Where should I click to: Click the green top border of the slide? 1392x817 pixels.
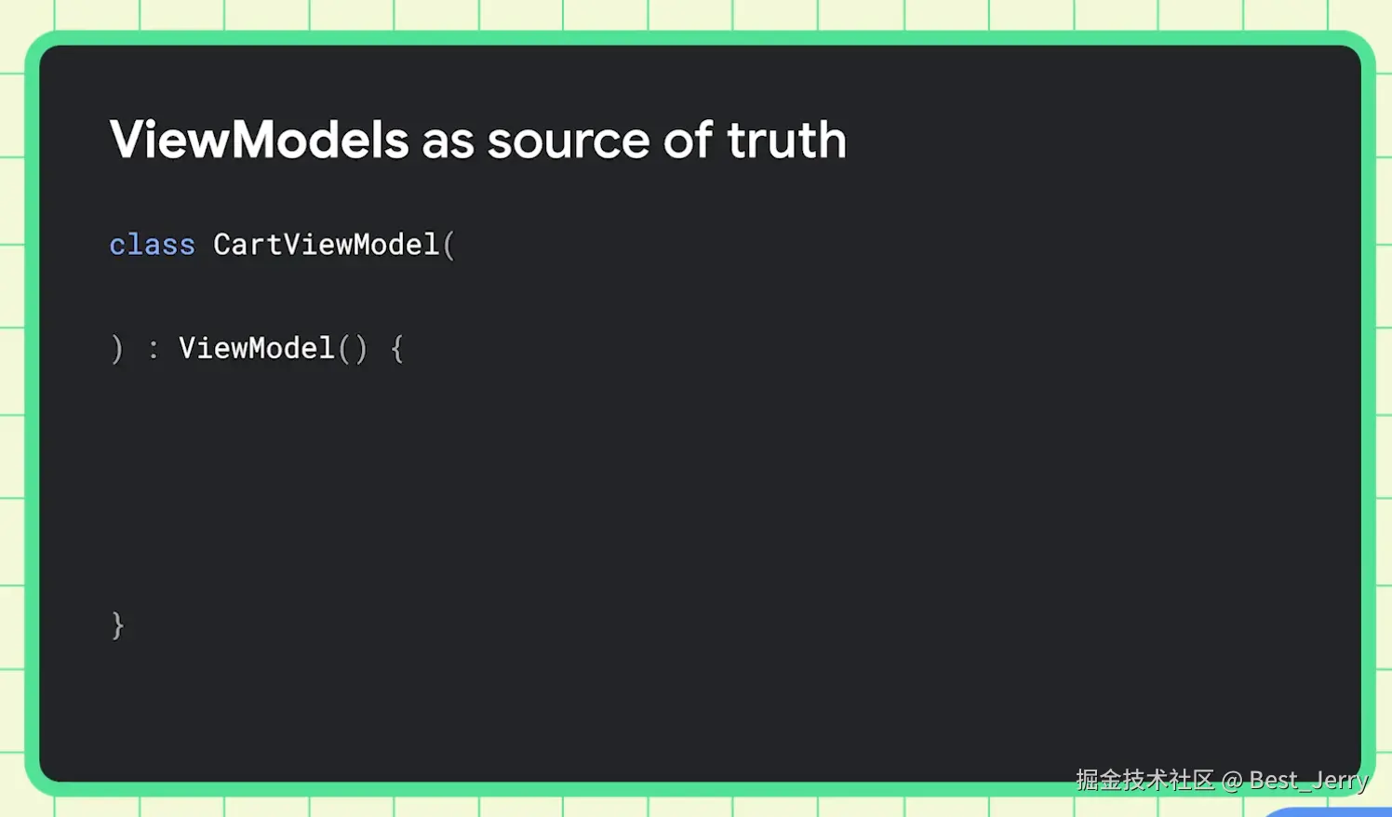coord(698,37)
